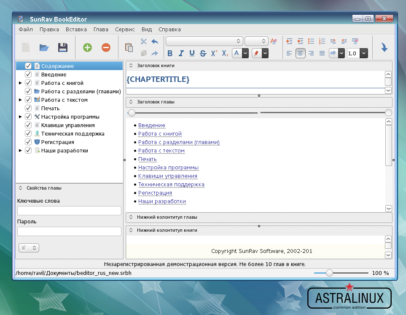Open the Правка menu
Screen dimensions: 406x315
click(x=49, y=30)
